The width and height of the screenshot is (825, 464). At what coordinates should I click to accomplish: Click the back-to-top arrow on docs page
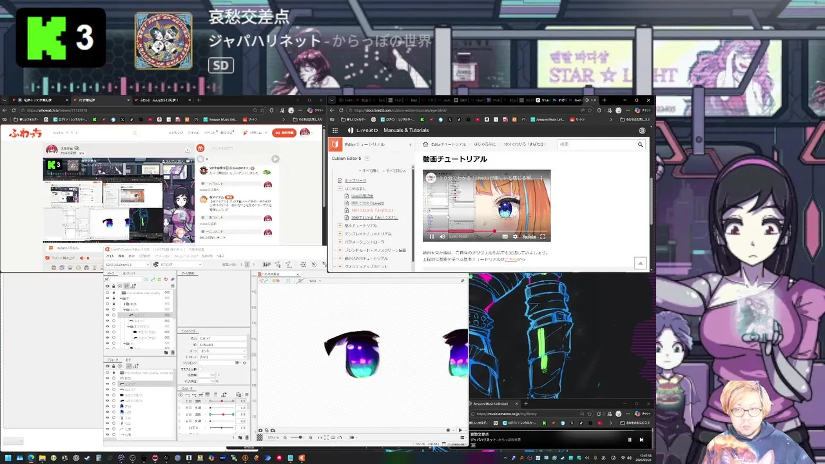[641, 263]
